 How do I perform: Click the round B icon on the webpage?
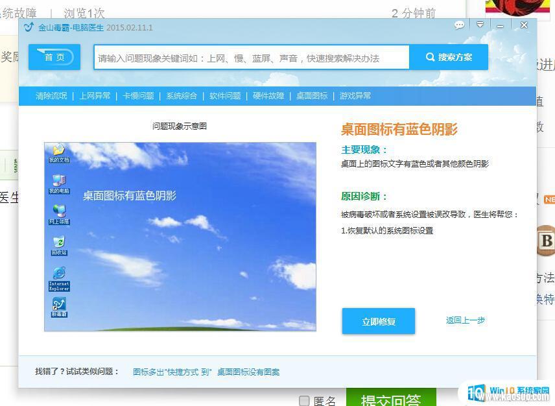click(x=546, y=241)
